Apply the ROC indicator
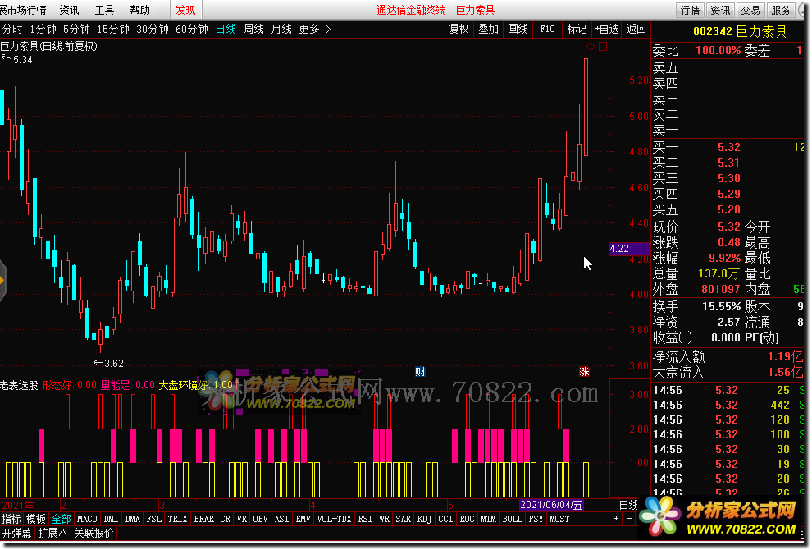The image size is (812, 550). point(468,519)
